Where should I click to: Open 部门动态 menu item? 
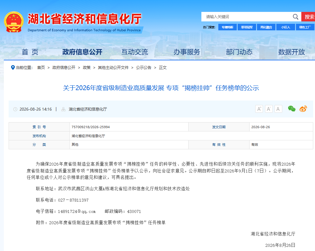tap(239, 52)
